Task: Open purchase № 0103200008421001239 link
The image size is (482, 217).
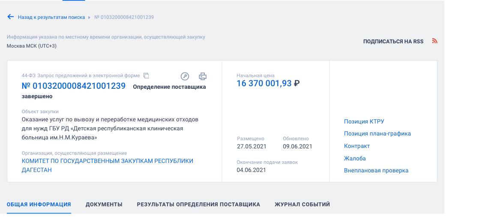Action: 74,86
